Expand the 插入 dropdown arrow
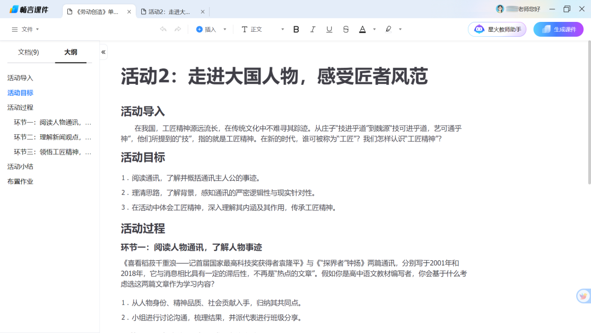Screen dimensions: 591x333 [x=225, y=30]
